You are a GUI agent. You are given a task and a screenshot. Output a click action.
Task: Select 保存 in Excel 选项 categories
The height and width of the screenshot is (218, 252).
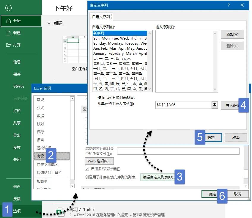pyautogui.click(x=52, y=132)
